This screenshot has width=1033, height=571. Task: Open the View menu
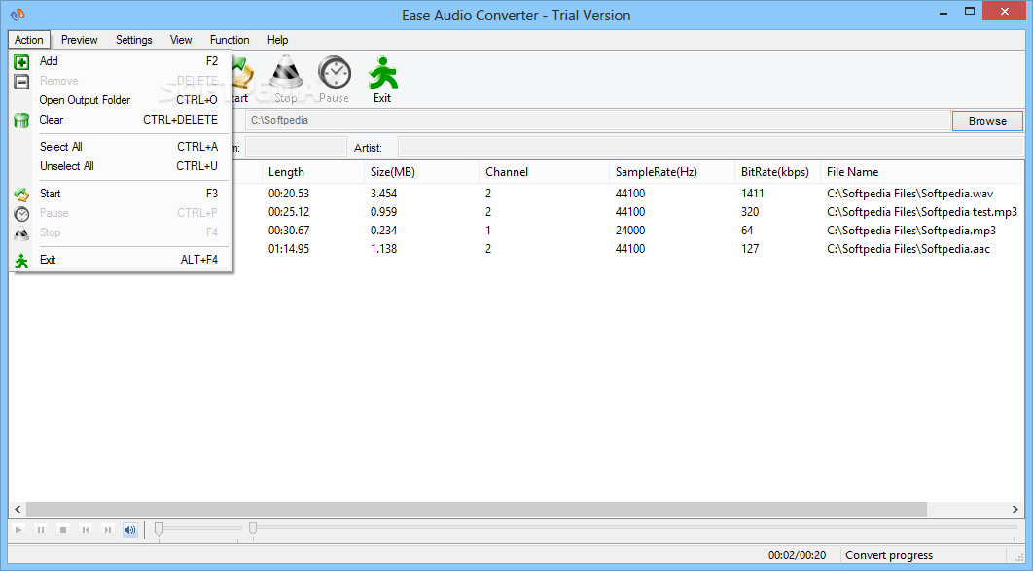point(181,40)
